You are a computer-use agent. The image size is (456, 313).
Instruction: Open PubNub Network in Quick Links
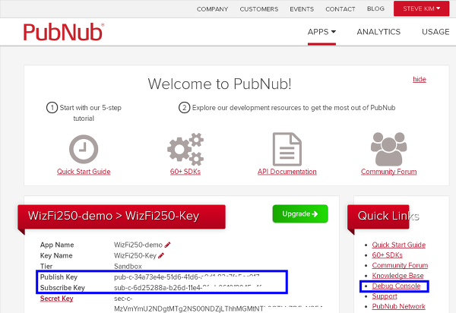click(398, 306)
